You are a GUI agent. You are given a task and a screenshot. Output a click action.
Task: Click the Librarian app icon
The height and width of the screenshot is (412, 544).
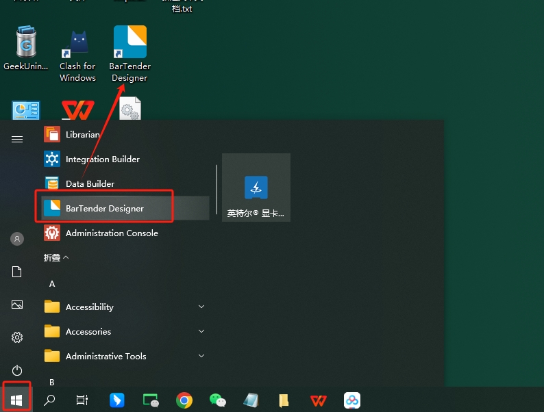coord(52,134)
